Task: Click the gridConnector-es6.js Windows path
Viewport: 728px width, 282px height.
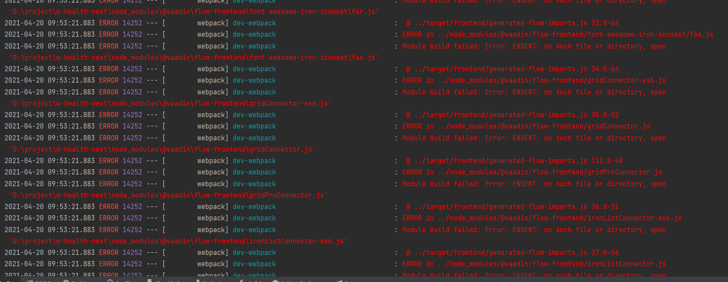Action: (x=170, y=104)
